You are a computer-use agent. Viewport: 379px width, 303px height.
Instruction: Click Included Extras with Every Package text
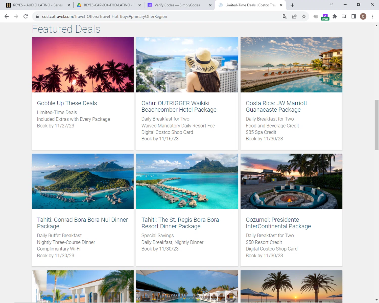[x=74, y=119]
